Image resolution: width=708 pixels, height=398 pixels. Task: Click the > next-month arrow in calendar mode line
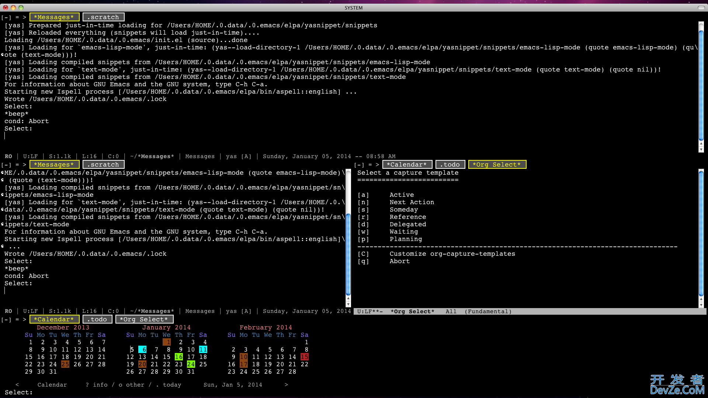pos(286,385)
